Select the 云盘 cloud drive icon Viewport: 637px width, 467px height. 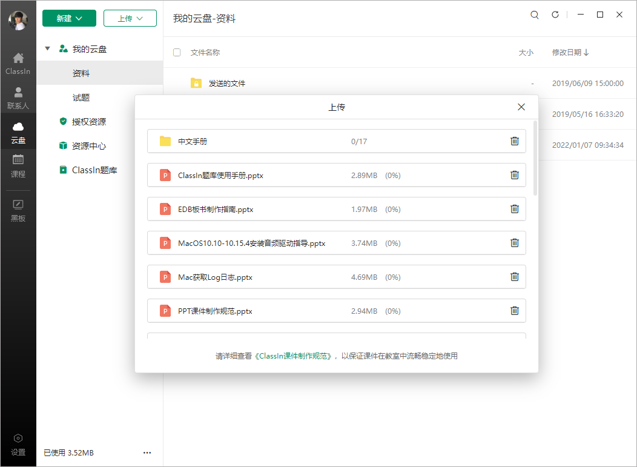pos(18,133)
